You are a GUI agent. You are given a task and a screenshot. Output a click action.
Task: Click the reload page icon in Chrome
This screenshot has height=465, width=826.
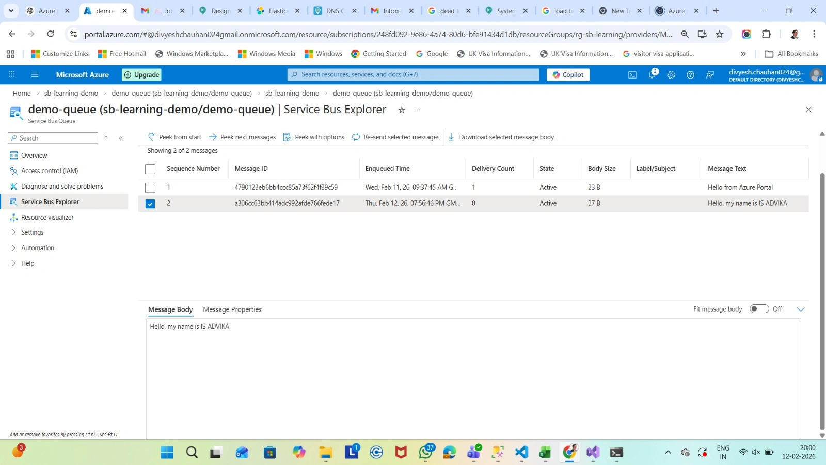point(51,34)
